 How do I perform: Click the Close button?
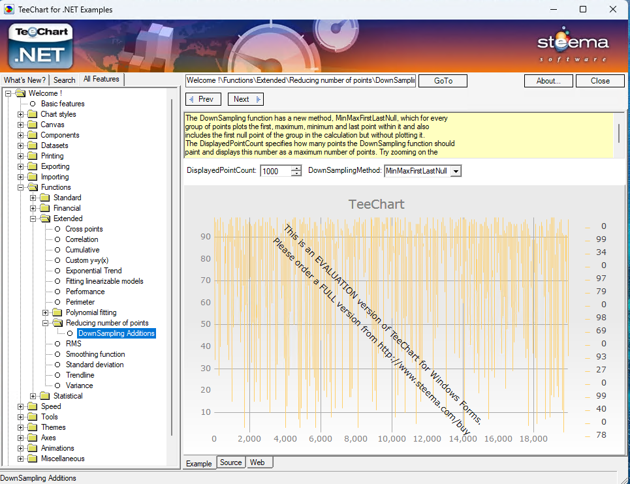600,81
